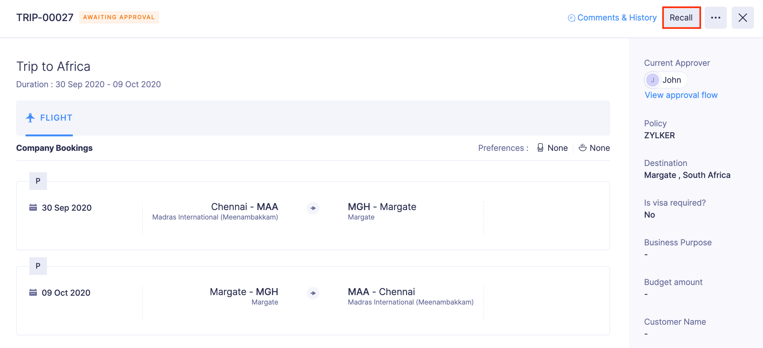
Task: Click the Awaiting Approval status badge
Action: 119,17
